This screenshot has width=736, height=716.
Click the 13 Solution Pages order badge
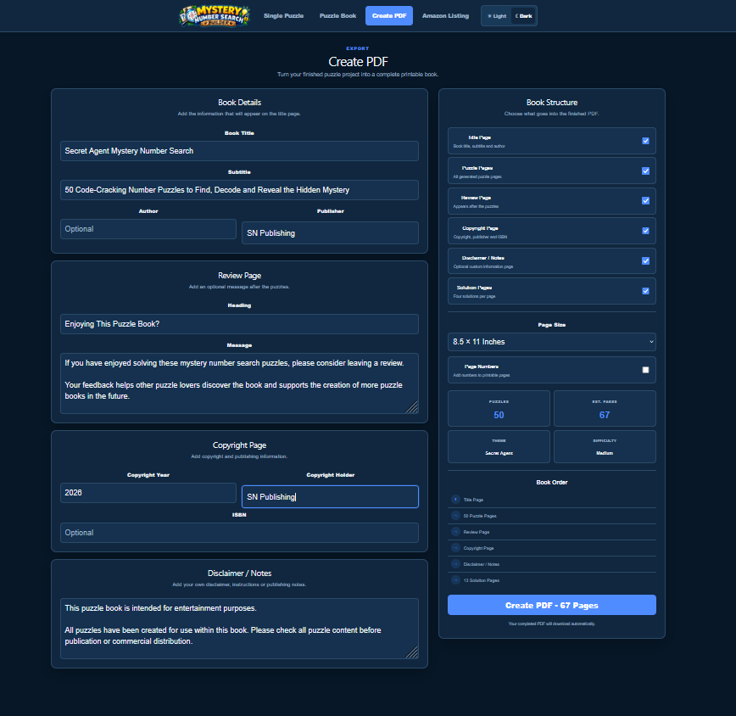455,580
